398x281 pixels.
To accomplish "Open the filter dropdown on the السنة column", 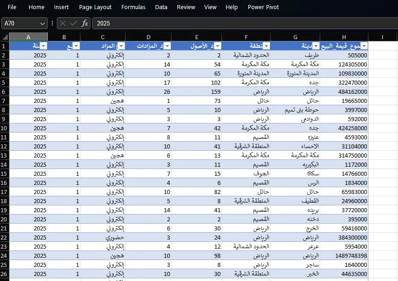I will [43, 46].
